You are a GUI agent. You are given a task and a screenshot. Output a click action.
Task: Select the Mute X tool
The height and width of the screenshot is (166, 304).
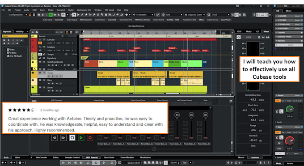[x=98, y=15]
